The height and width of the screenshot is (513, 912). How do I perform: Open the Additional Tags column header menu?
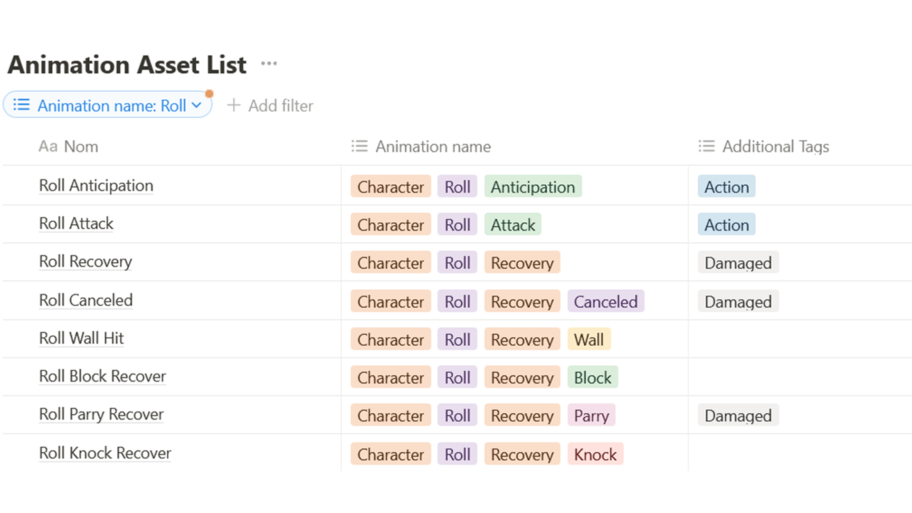[764, 146]
